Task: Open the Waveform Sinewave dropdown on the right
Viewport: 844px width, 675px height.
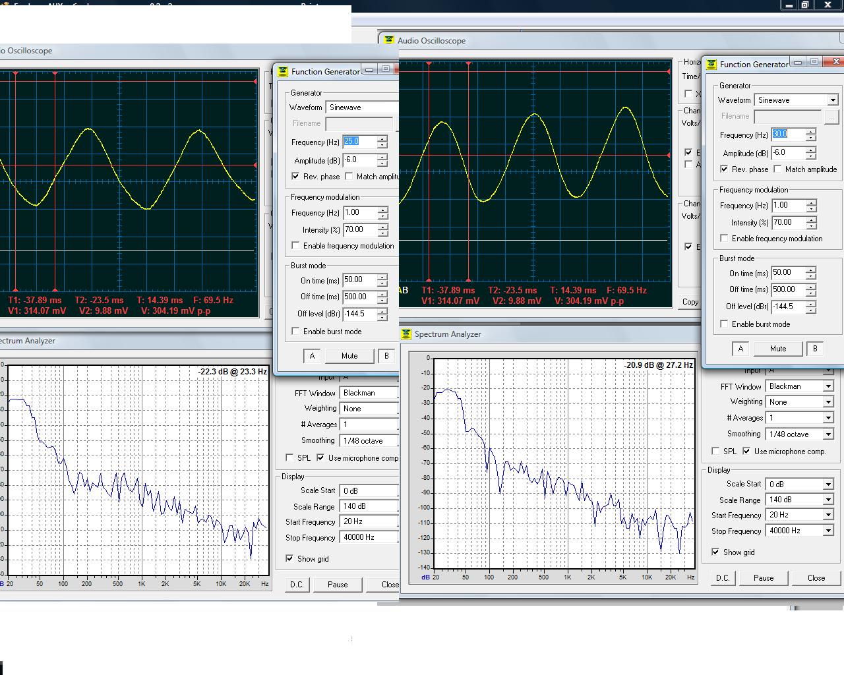Action: point(832,100)
